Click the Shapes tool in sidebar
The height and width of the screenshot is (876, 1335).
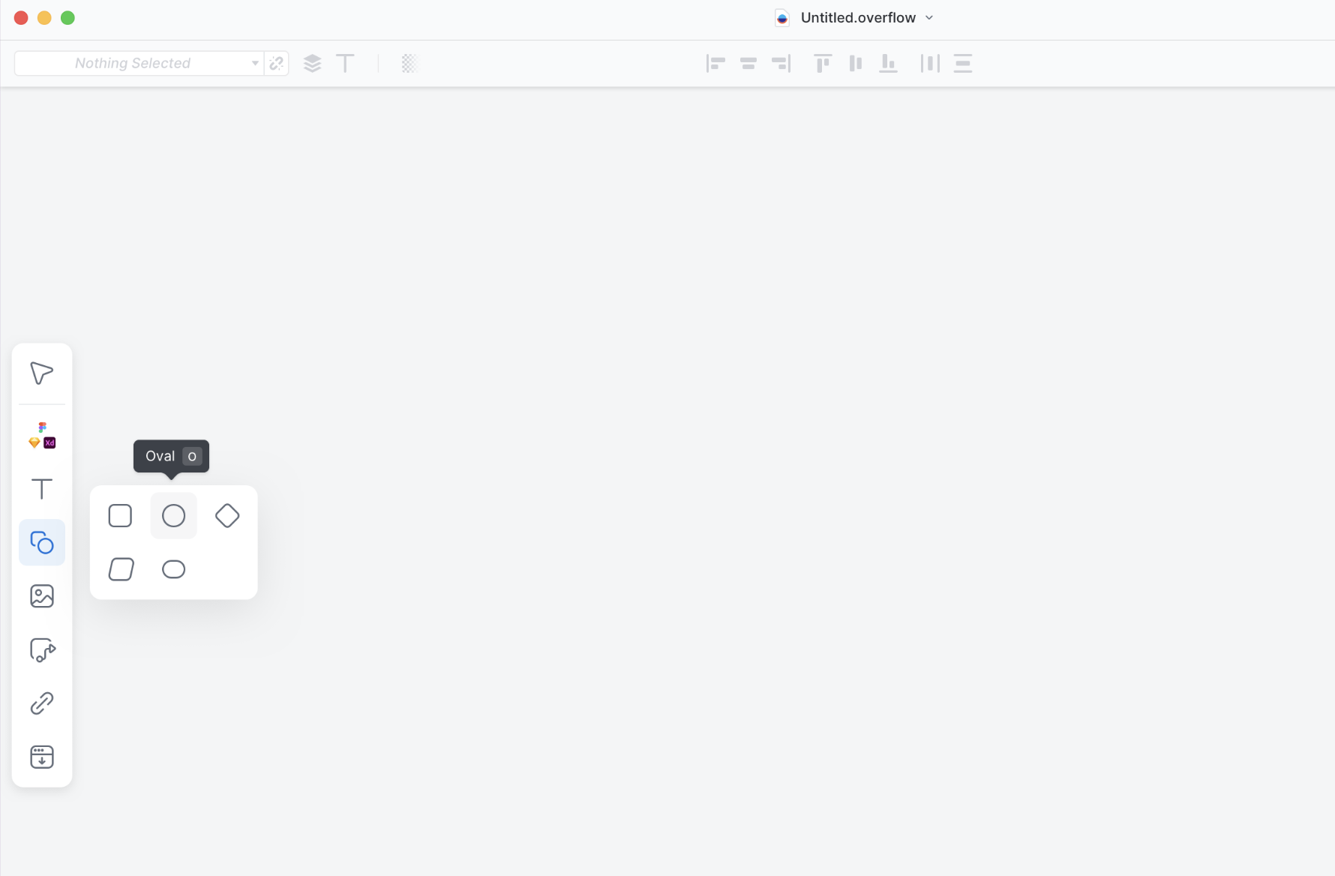click(x=42, y=542)
